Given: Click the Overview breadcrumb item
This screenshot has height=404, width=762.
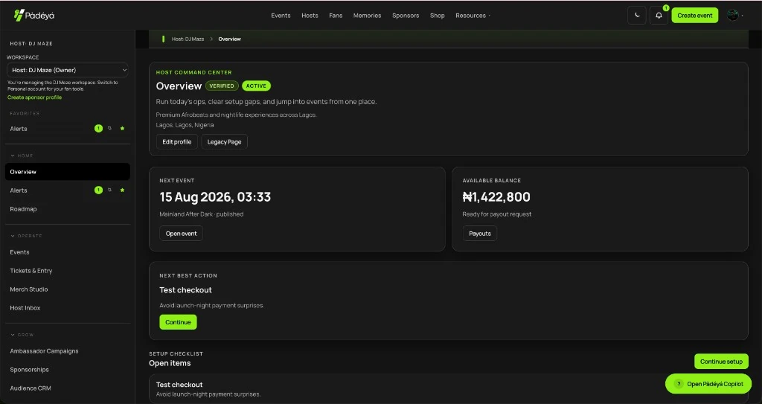Looking at the screenshot, I should click(229, 39).
